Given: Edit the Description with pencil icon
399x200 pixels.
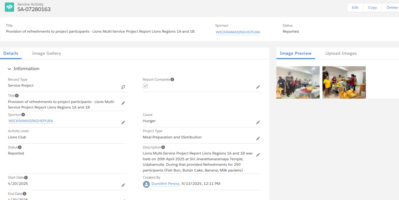Looking at the screenshot, I should point(258,155).
